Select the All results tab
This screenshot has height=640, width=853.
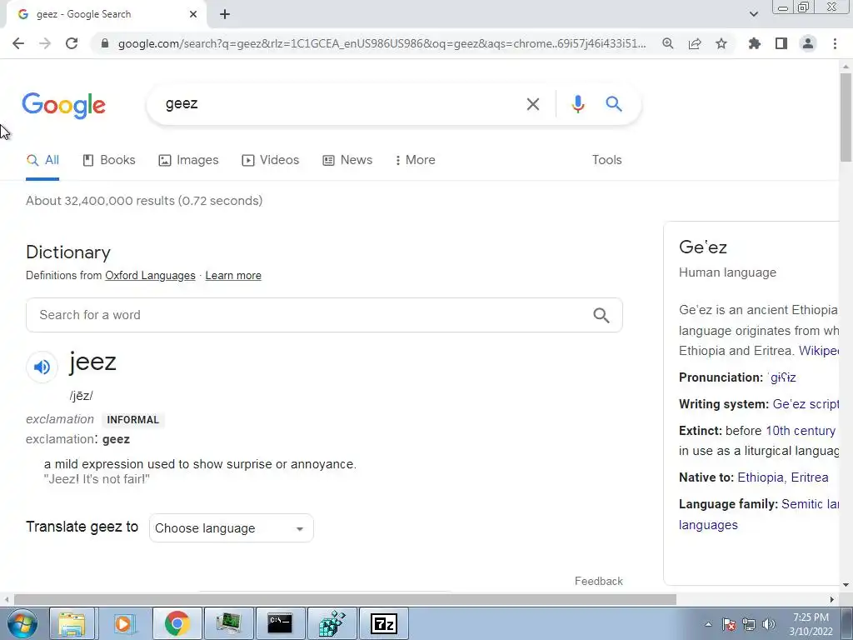(42, 160)
